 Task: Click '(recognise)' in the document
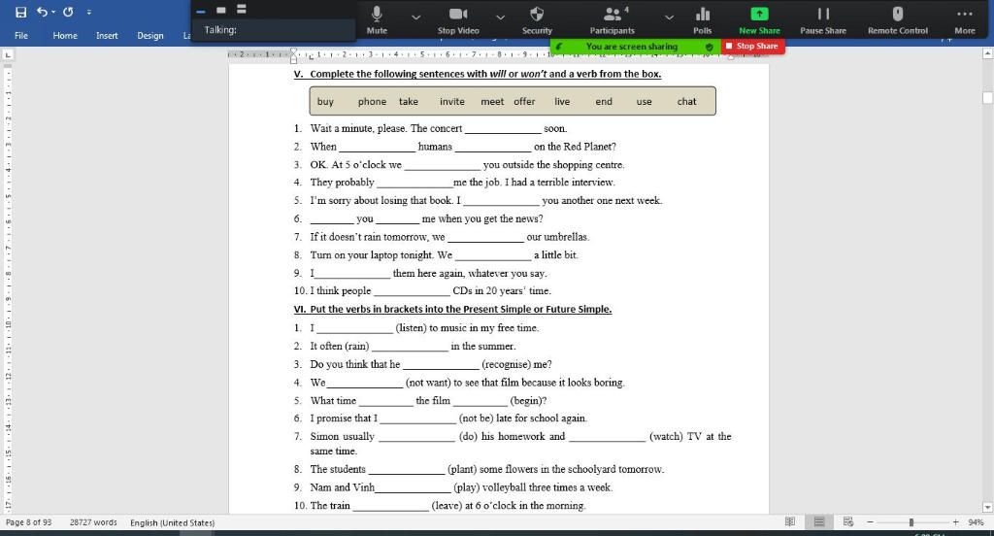[508, 364]
